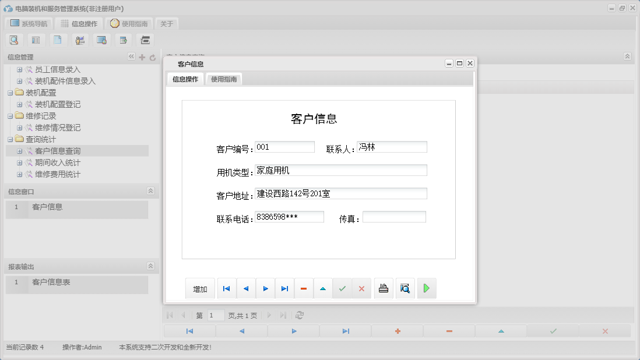Collapse the 信息管理 sidebar panel
The image size is (640, 360).
(x=132, y=57)
